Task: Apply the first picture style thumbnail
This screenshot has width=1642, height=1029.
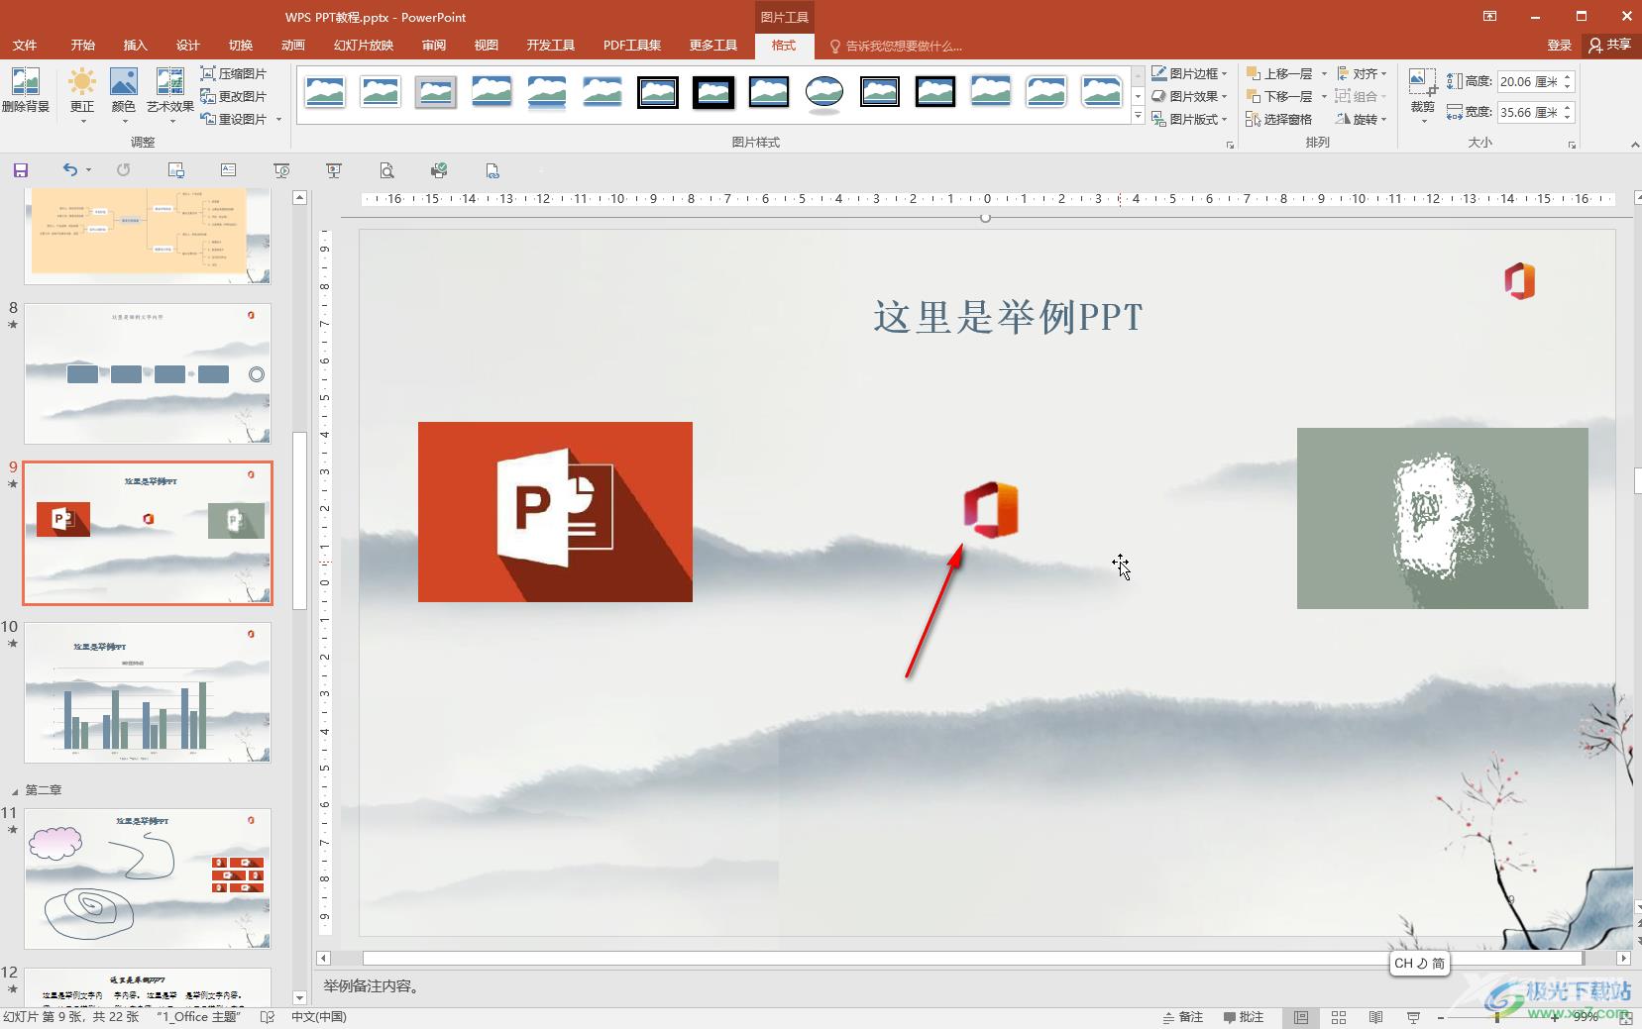Action: tap(325, 92)
